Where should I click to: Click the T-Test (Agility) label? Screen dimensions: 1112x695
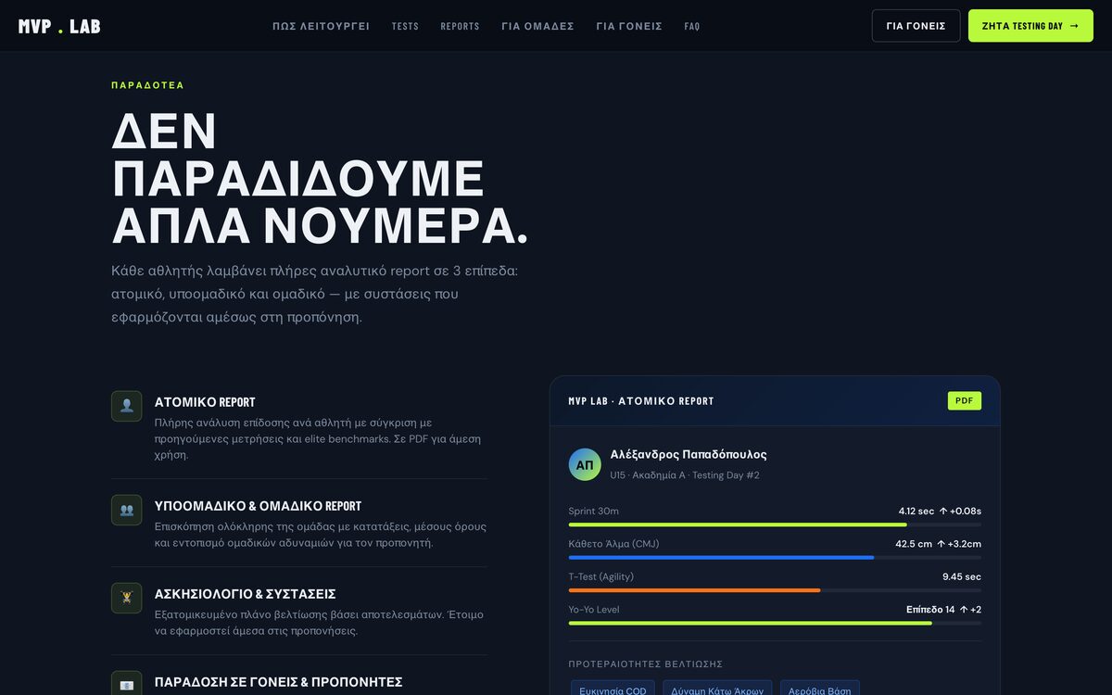coord(601,576)
